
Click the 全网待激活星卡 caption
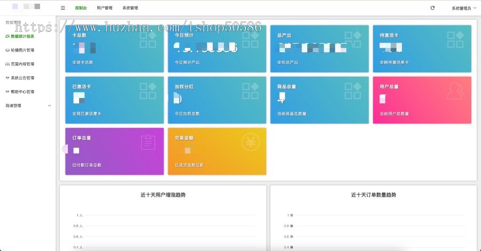394,62
